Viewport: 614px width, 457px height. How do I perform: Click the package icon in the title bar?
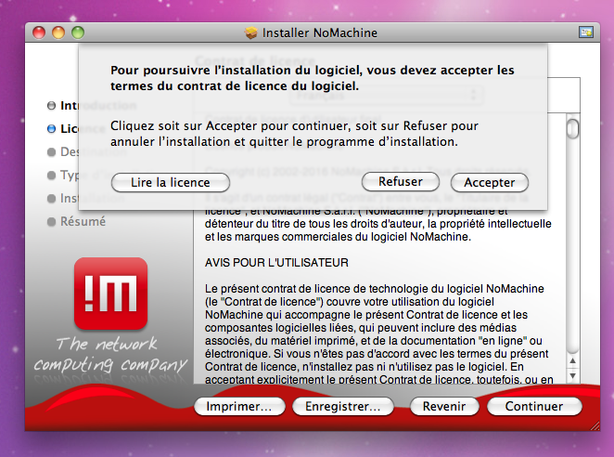251,33
